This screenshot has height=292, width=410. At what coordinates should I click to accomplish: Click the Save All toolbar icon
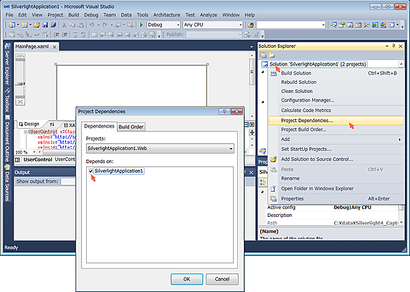[53, 25]
